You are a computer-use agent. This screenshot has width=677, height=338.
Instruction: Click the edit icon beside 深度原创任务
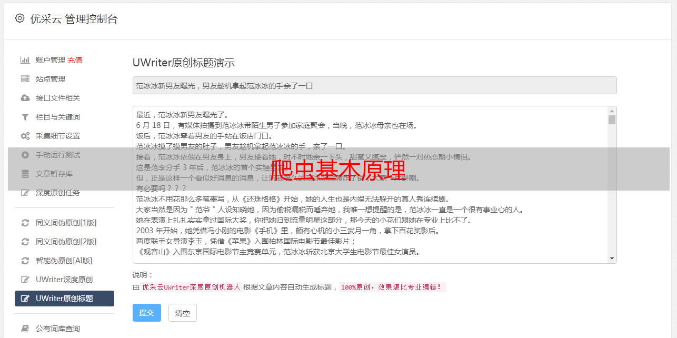(x=25, y=193)
